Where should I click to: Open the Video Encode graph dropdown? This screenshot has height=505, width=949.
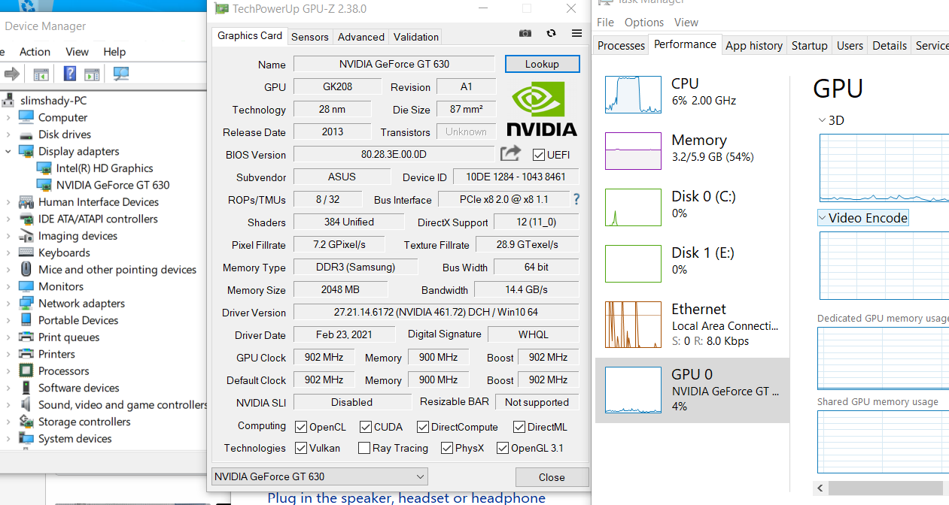[822, 217]
